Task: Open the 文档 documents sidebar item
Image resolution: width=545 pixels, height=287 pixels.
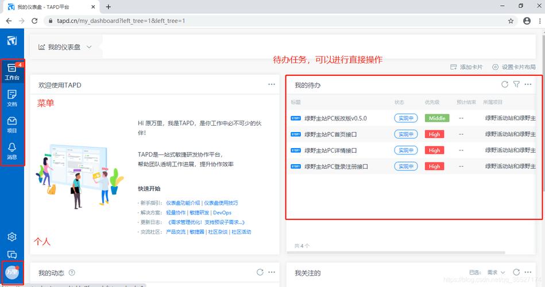Action: click(x=12, y=98)
